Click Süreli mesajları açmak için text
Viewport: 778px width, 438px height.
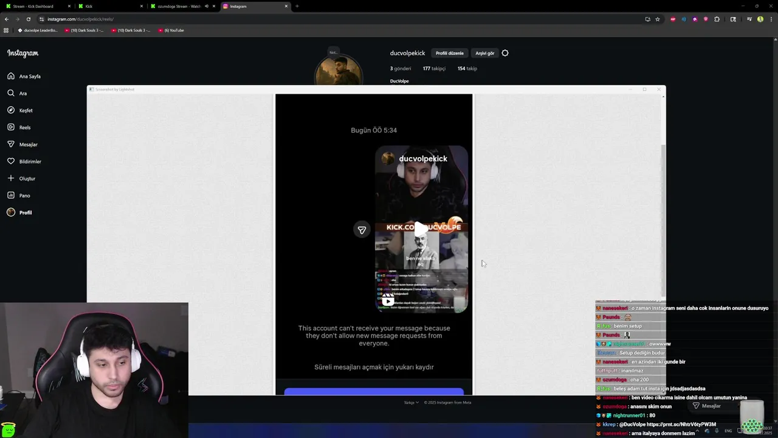click(x=374, y=367)
